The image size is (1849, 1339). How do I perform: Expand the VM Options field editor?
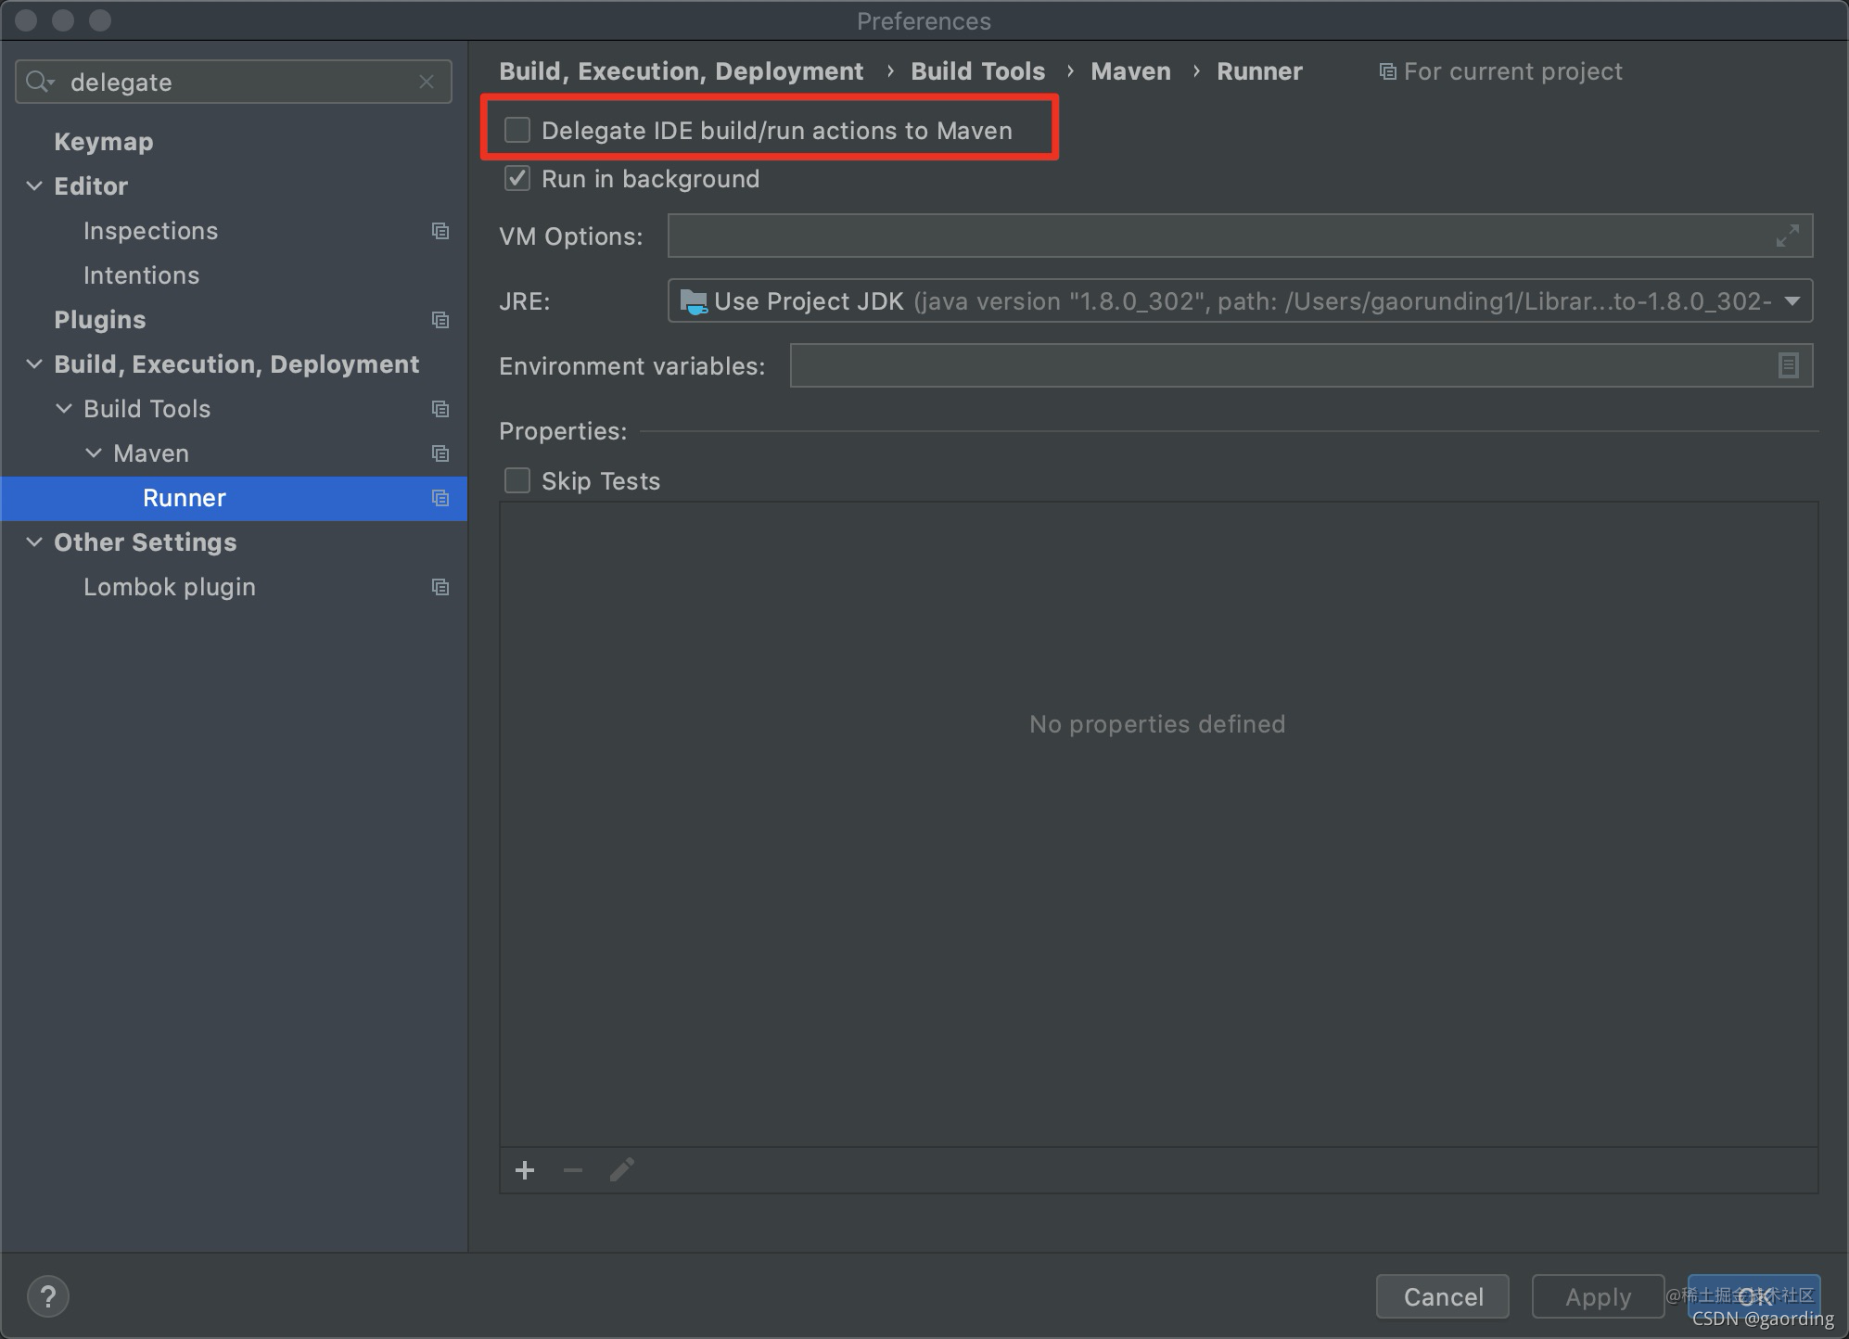[x=1787, y=236]
